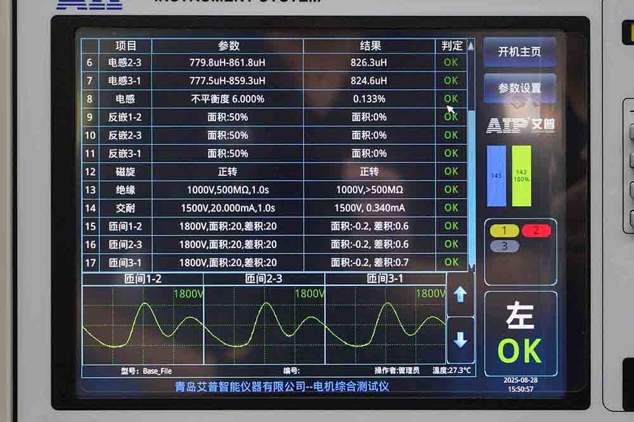
Task: Switch to 匝间3-1 waveform tab
Action: [385, 278]
